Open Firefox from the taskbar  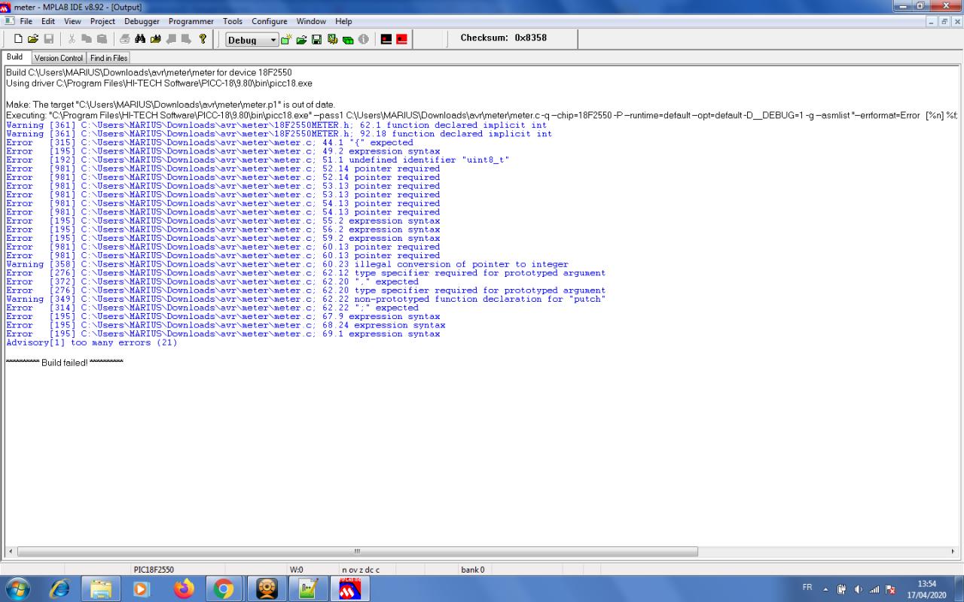coord(184,588)
